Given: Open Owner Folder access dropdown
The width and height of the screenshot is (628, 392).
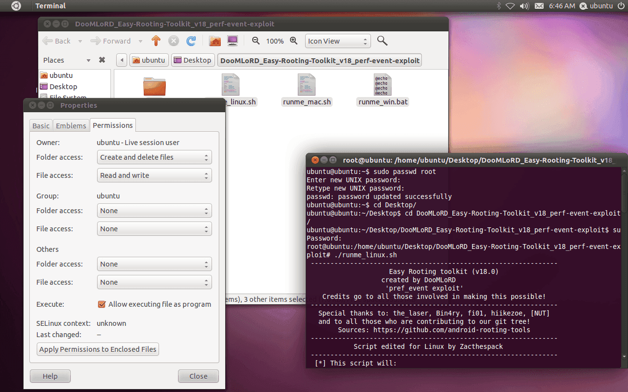Looking at the screenshot, I should tap(155, 157).
